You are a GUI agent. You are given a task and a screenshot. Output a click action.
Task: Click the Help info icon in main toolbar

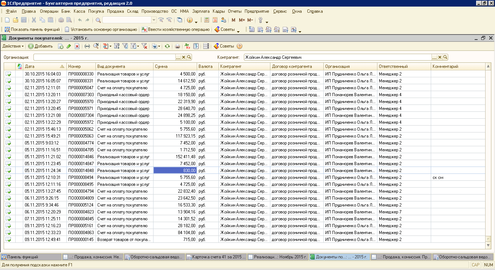[189, 20]
